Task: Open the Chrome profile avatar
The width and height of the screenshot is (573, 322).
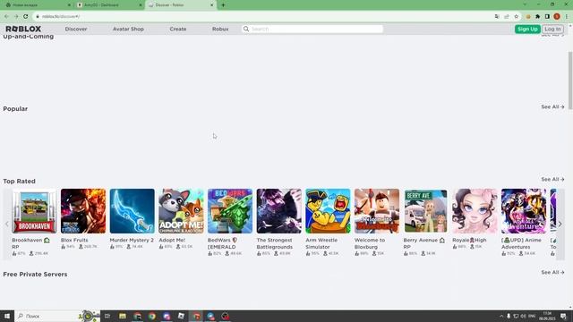Action: (x=557, y=16)
